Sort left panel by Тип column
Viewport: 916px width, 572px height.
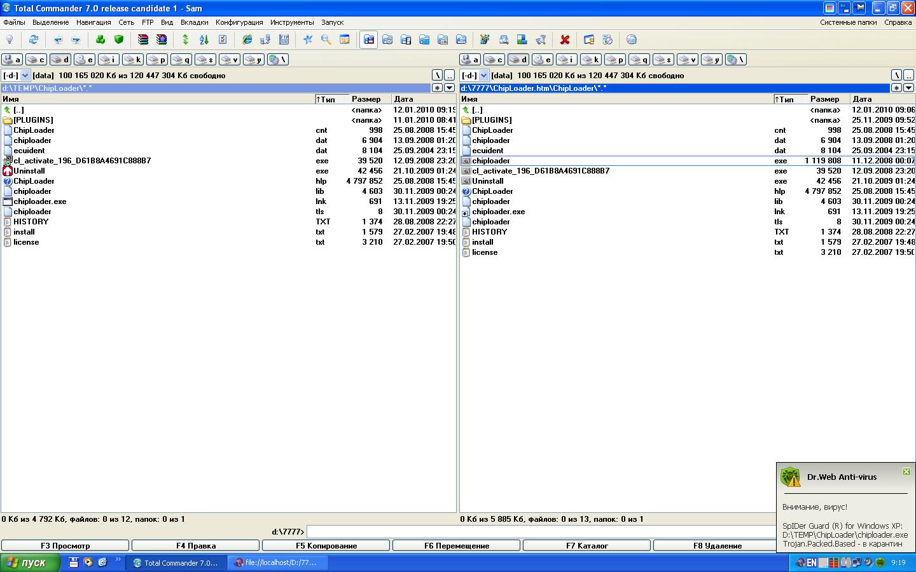[x=332, y=99]
